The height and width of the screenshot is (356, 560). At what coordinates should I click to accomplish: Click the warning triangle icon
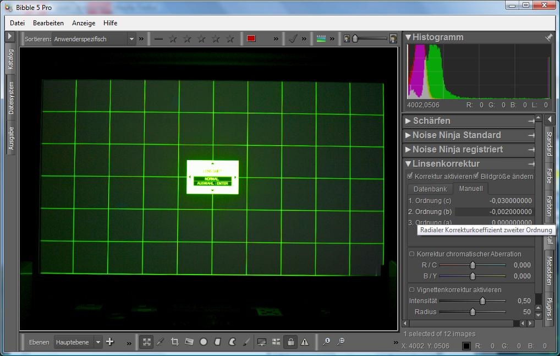[305, 342]
